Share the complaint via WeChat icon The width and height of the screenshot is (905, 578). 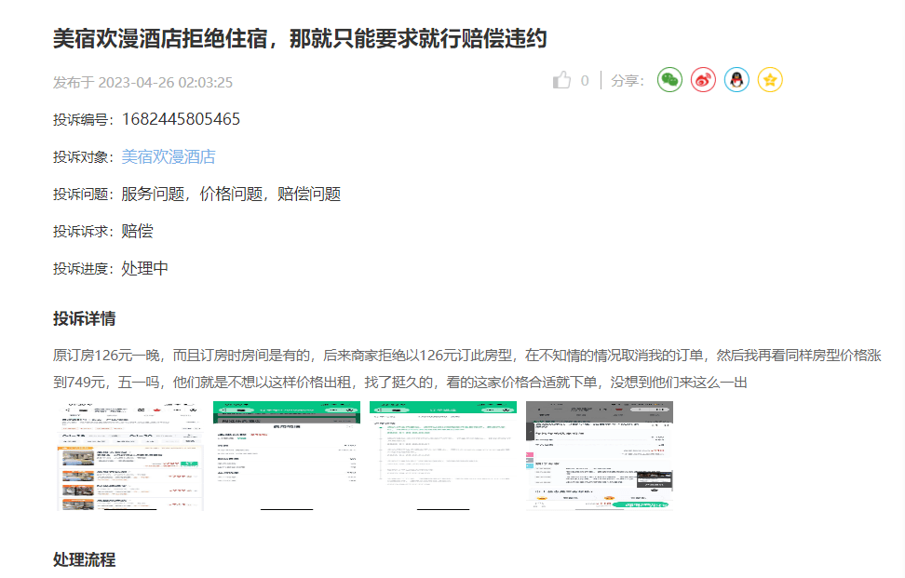[669, 81]
